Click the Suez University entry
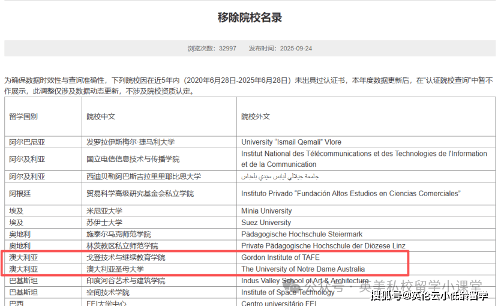This screenshot has width=498, height=306. pyautogui.click(x=265, y=223)
